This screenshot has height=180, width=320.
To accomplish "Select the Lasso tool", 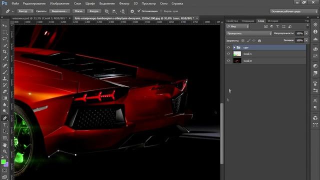I will (4, 39).
